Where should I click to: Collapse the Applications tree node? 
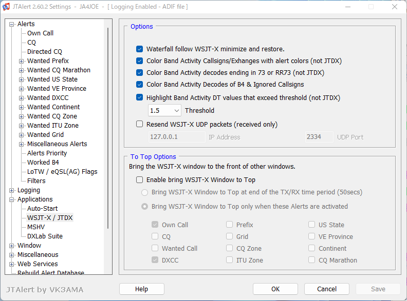tap(11, 199)
